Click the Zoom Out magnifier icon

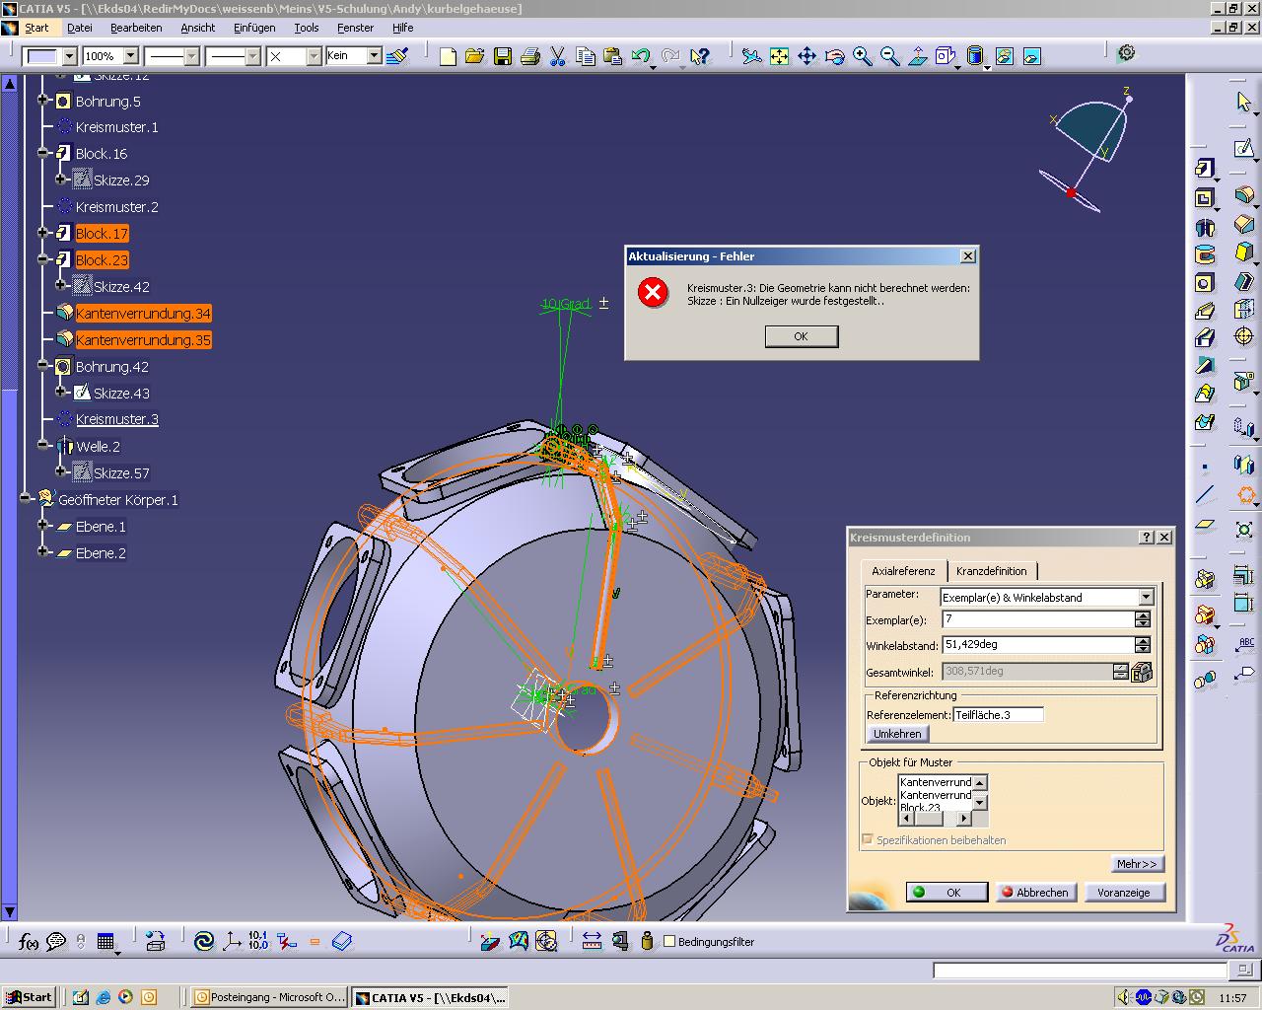889,56
